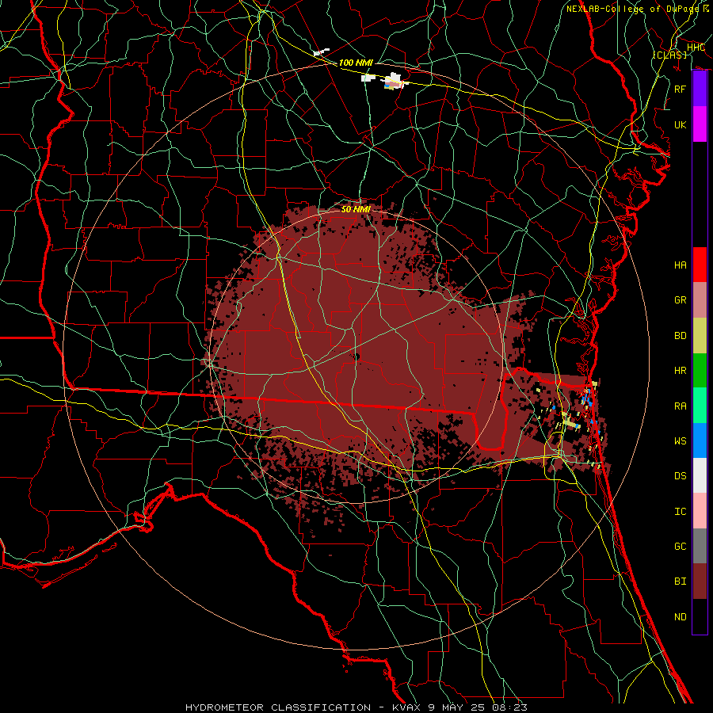The width and height of the screenshot is (713, 713).
Task: Click the BI legend label
Action: click(x=680, y=581)
